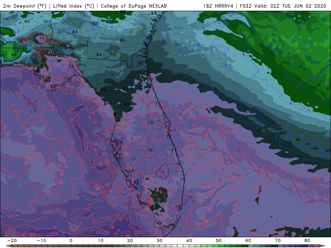
Task: Click the -6 lifted index contour label
Action: pos(111,227)
